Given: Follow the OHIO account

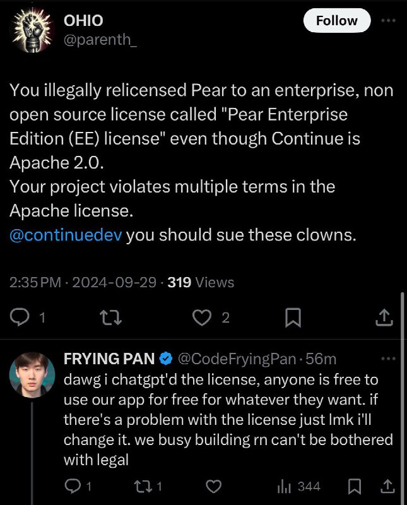Looking at the screenshot, I should [337, 20].
